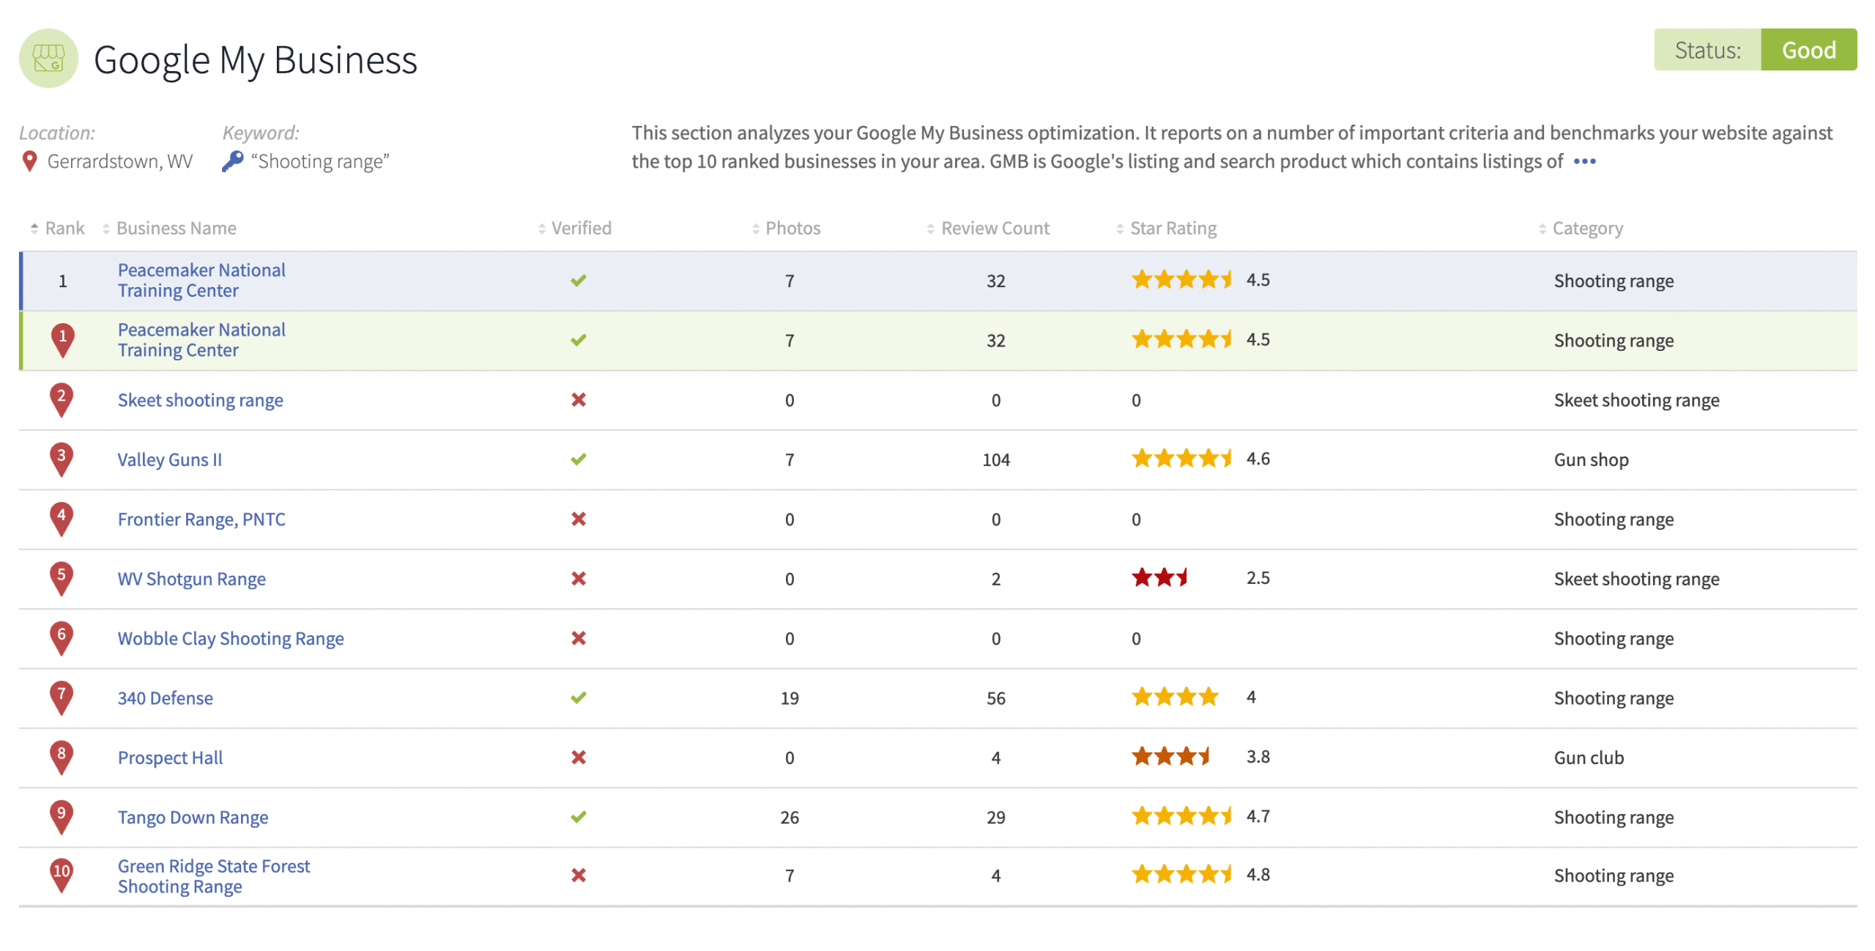Sort table by Business Name column
1875x951 pixels.
pyautogui.click(x=169, y=229)
